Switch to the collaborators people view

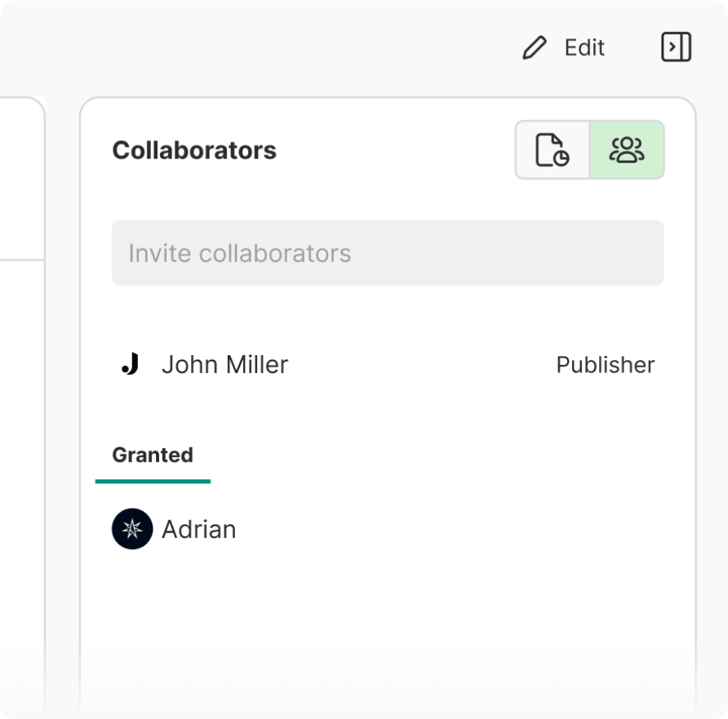[627, 150]
